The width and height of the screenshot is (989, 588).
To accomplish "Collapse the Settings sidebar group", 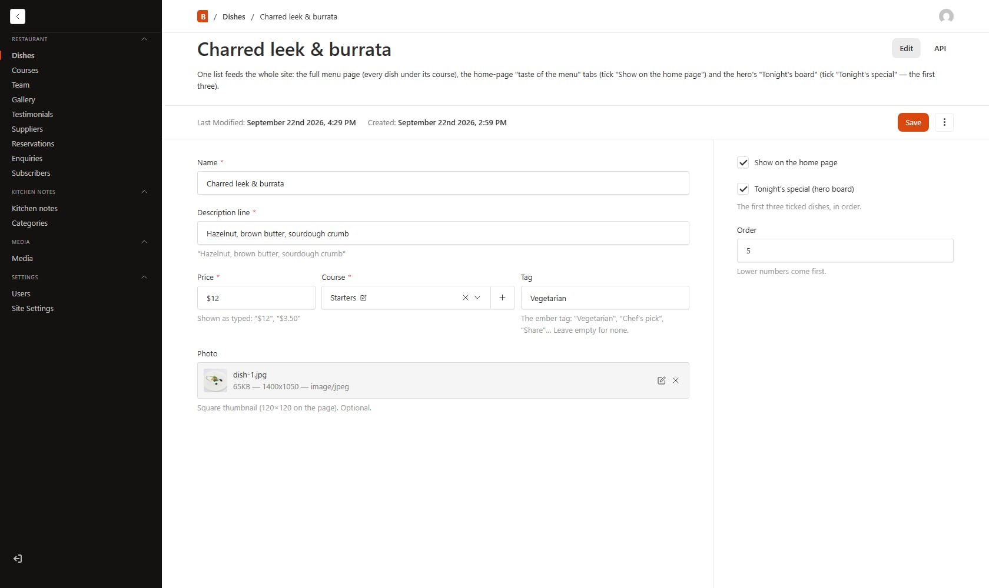I will (144, 277).
